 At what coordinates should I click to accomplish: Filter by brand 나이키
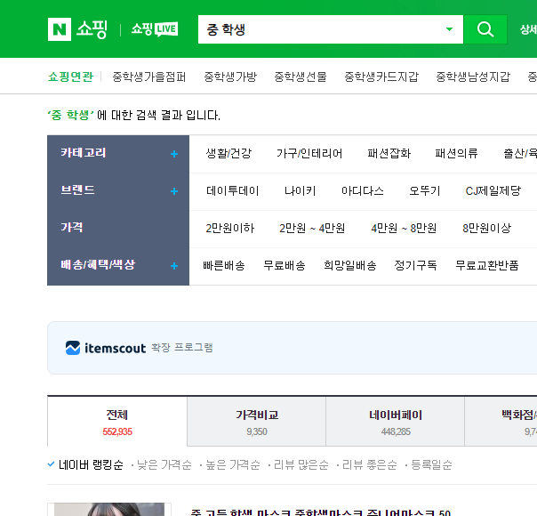click(x=300, y=191)
